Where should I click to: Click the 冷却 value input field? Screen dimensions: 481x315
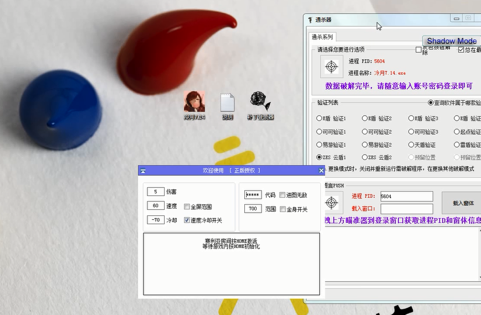(156, 220)
